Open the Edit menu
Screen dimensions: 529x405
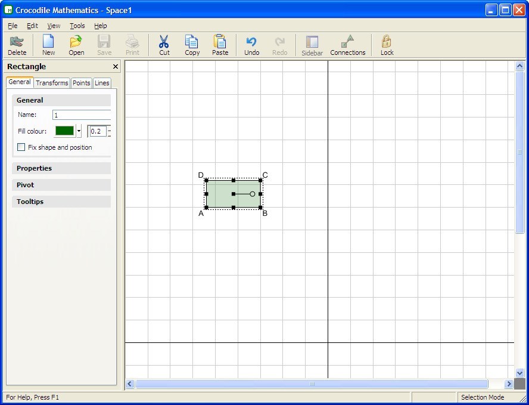click(32, 26)
